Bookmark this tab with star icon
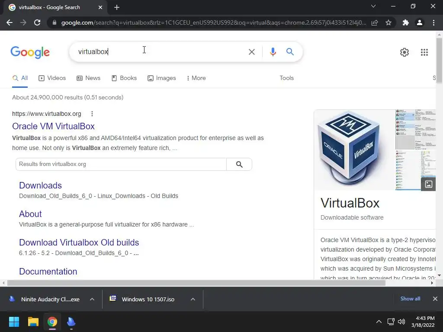Viewport: 443px width, 332px height. click(388, 22)
